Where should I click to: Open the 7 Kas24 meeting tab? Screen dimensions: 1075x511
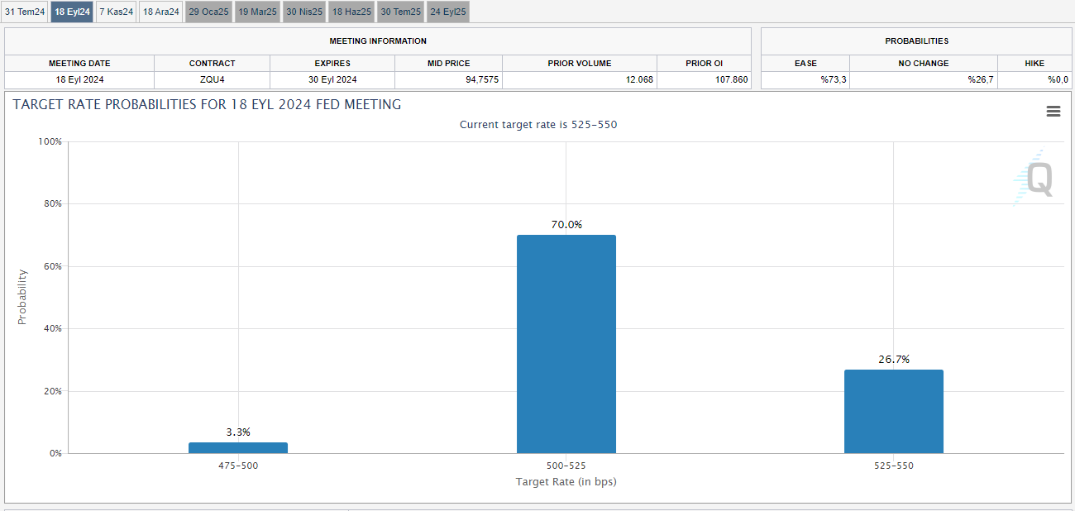[x=116, y=12]
